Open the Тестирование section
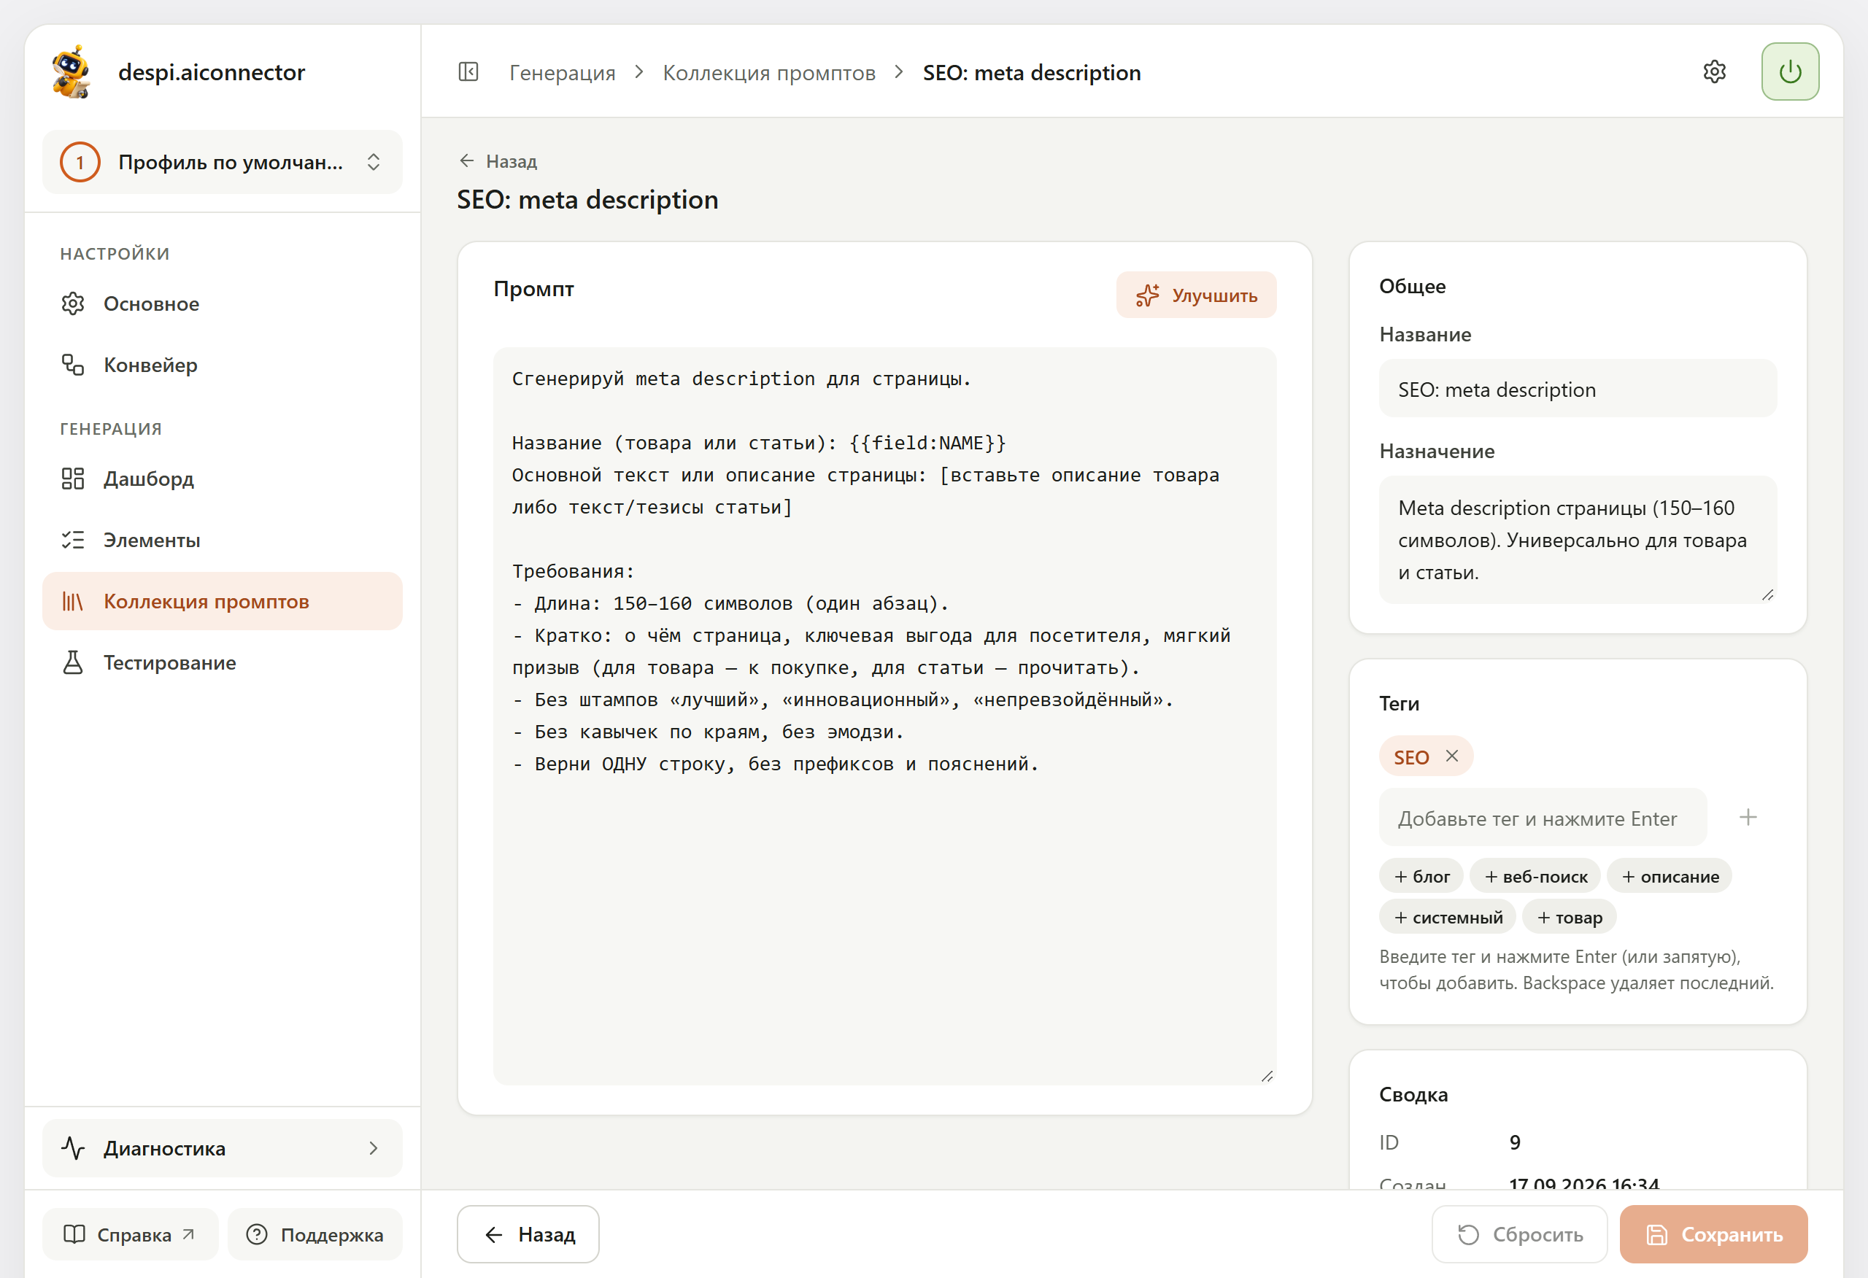 (223, 662)
